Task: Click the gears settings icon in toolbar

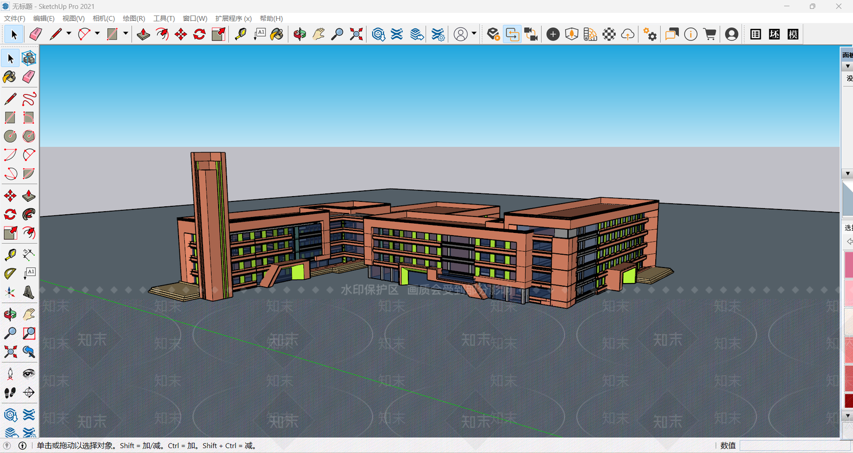Action: [650, 34]
